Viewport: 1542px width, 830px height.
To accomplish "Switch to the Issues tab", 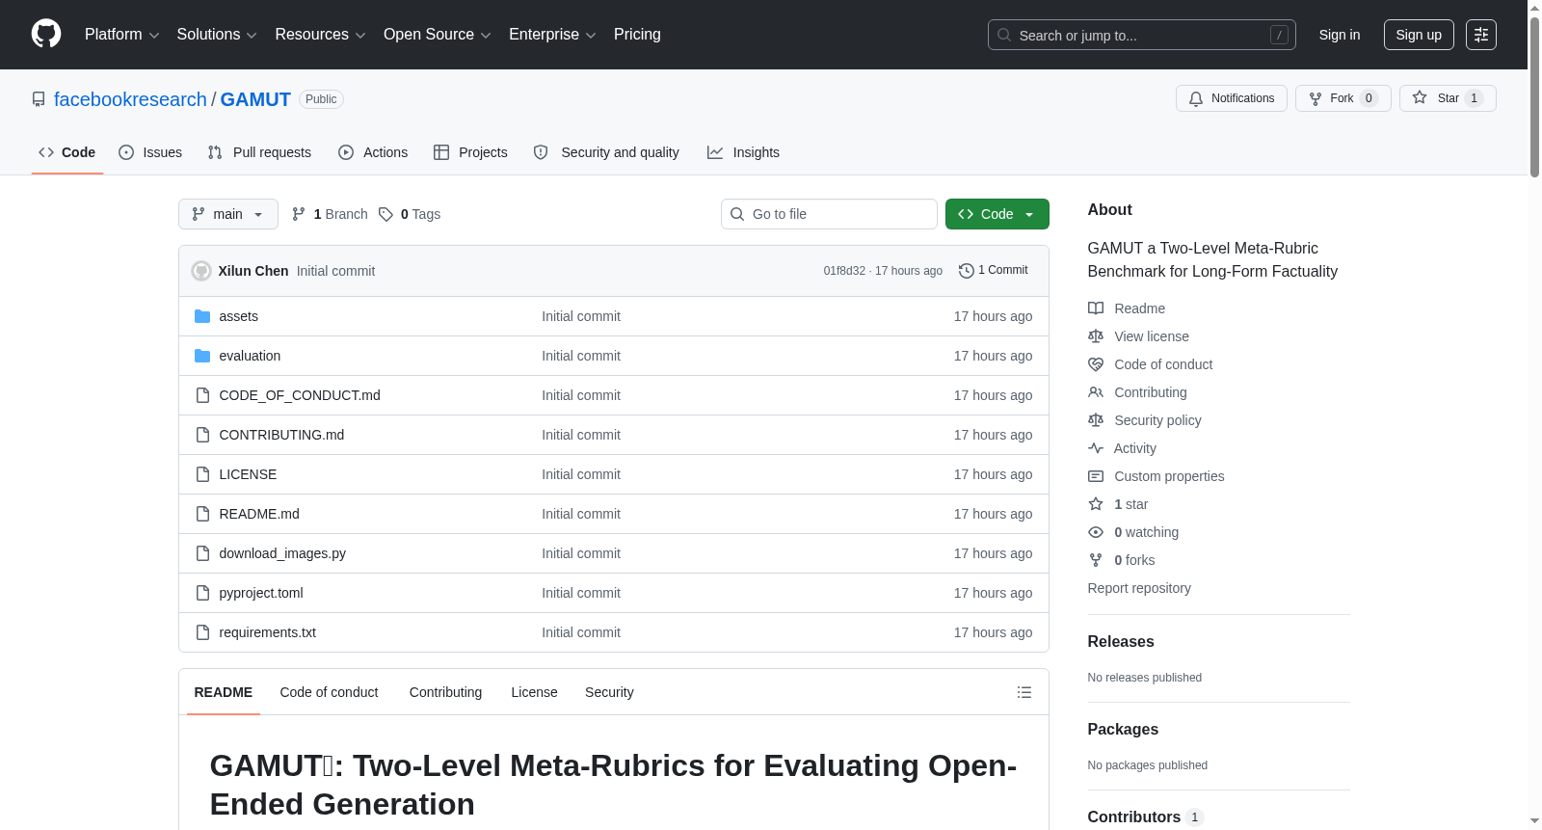I will click(150, 152).
